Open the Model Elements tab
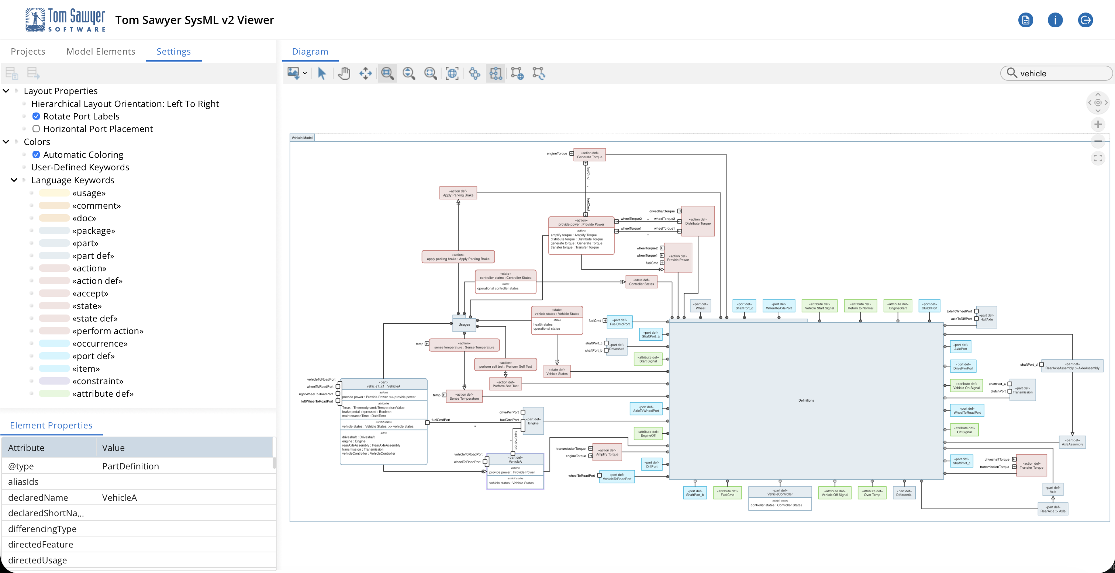This screenshot has width=1115, height=573. tap(101, 52)
